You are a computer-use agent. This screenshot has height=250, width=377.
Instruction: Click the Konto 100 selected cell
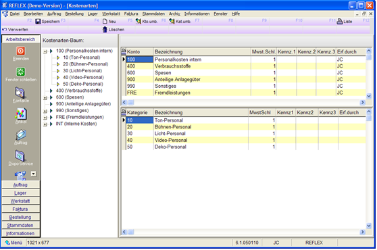tap(140, 59)
